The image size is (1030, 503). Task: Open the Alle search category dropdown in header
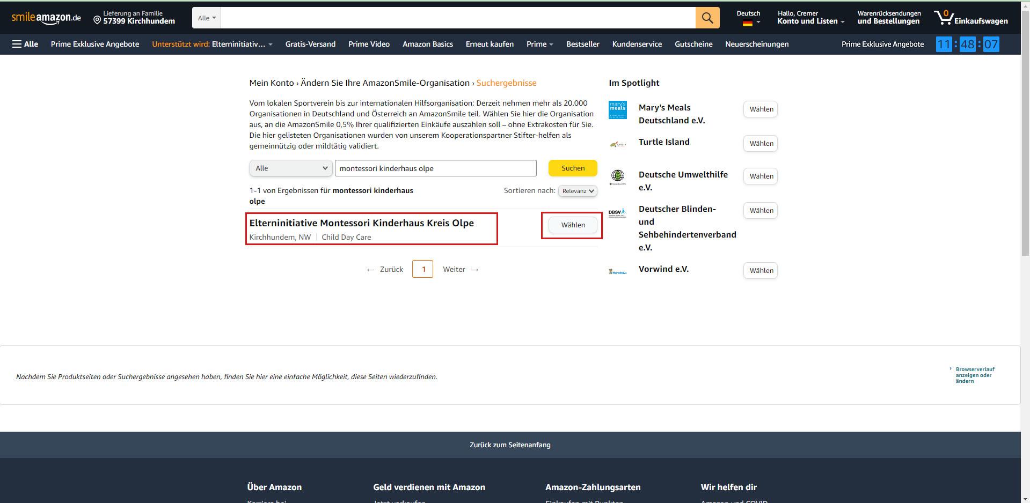click(x=207, y=18)
